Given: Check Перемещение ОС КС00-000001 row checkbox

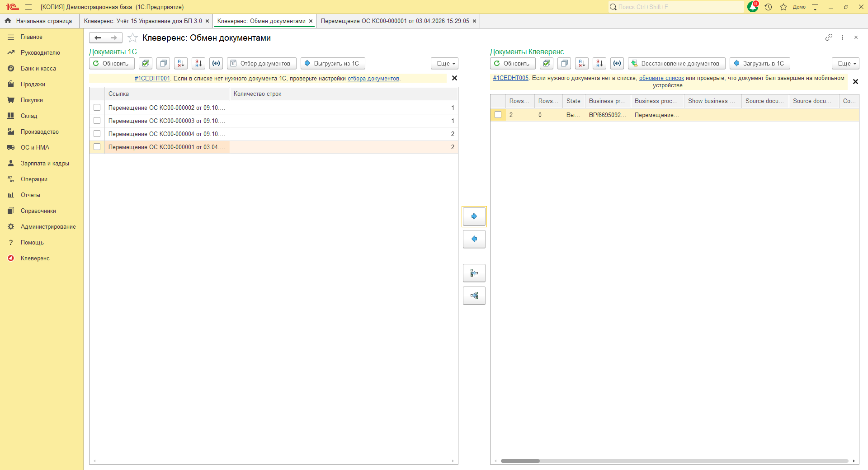Looking at the screenshot, I should (97, 147).
